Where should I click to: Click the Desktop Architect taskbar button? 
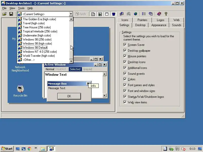(x=52, y=149)
